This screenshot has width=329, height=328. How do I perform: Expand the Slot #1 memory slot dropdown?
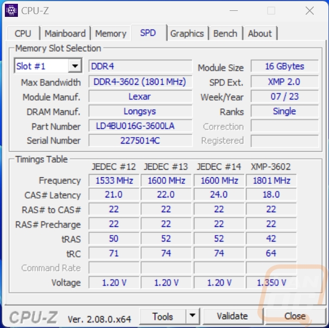(x=75, y=66)
